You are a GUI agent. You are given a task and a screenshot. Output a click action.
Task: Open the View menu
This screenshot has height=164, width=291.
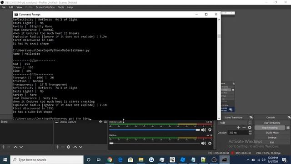click(x=19, y=7)
